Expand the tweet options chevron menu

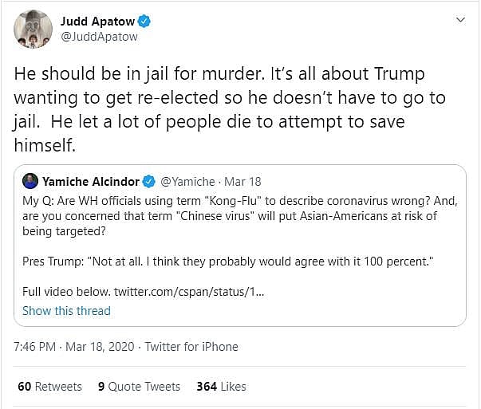click(459, 19)
